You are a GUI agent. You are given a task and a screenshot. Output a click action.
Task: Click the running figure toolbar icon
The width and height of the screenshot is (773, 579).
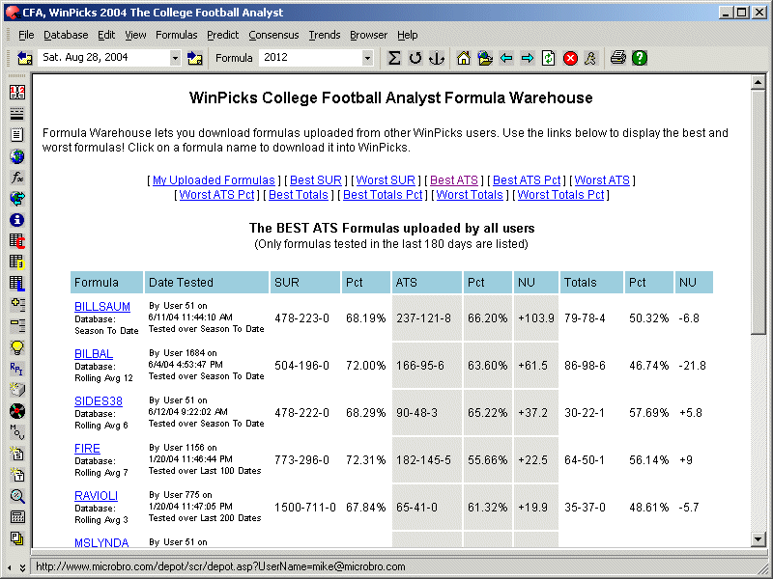590,58
